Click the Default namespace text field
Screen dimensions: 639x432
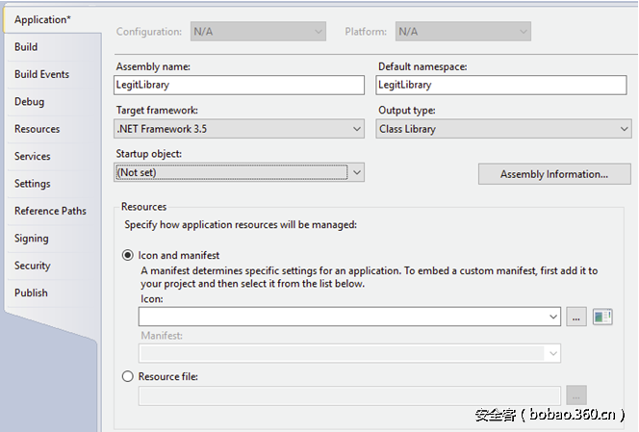tap(503, 85)
